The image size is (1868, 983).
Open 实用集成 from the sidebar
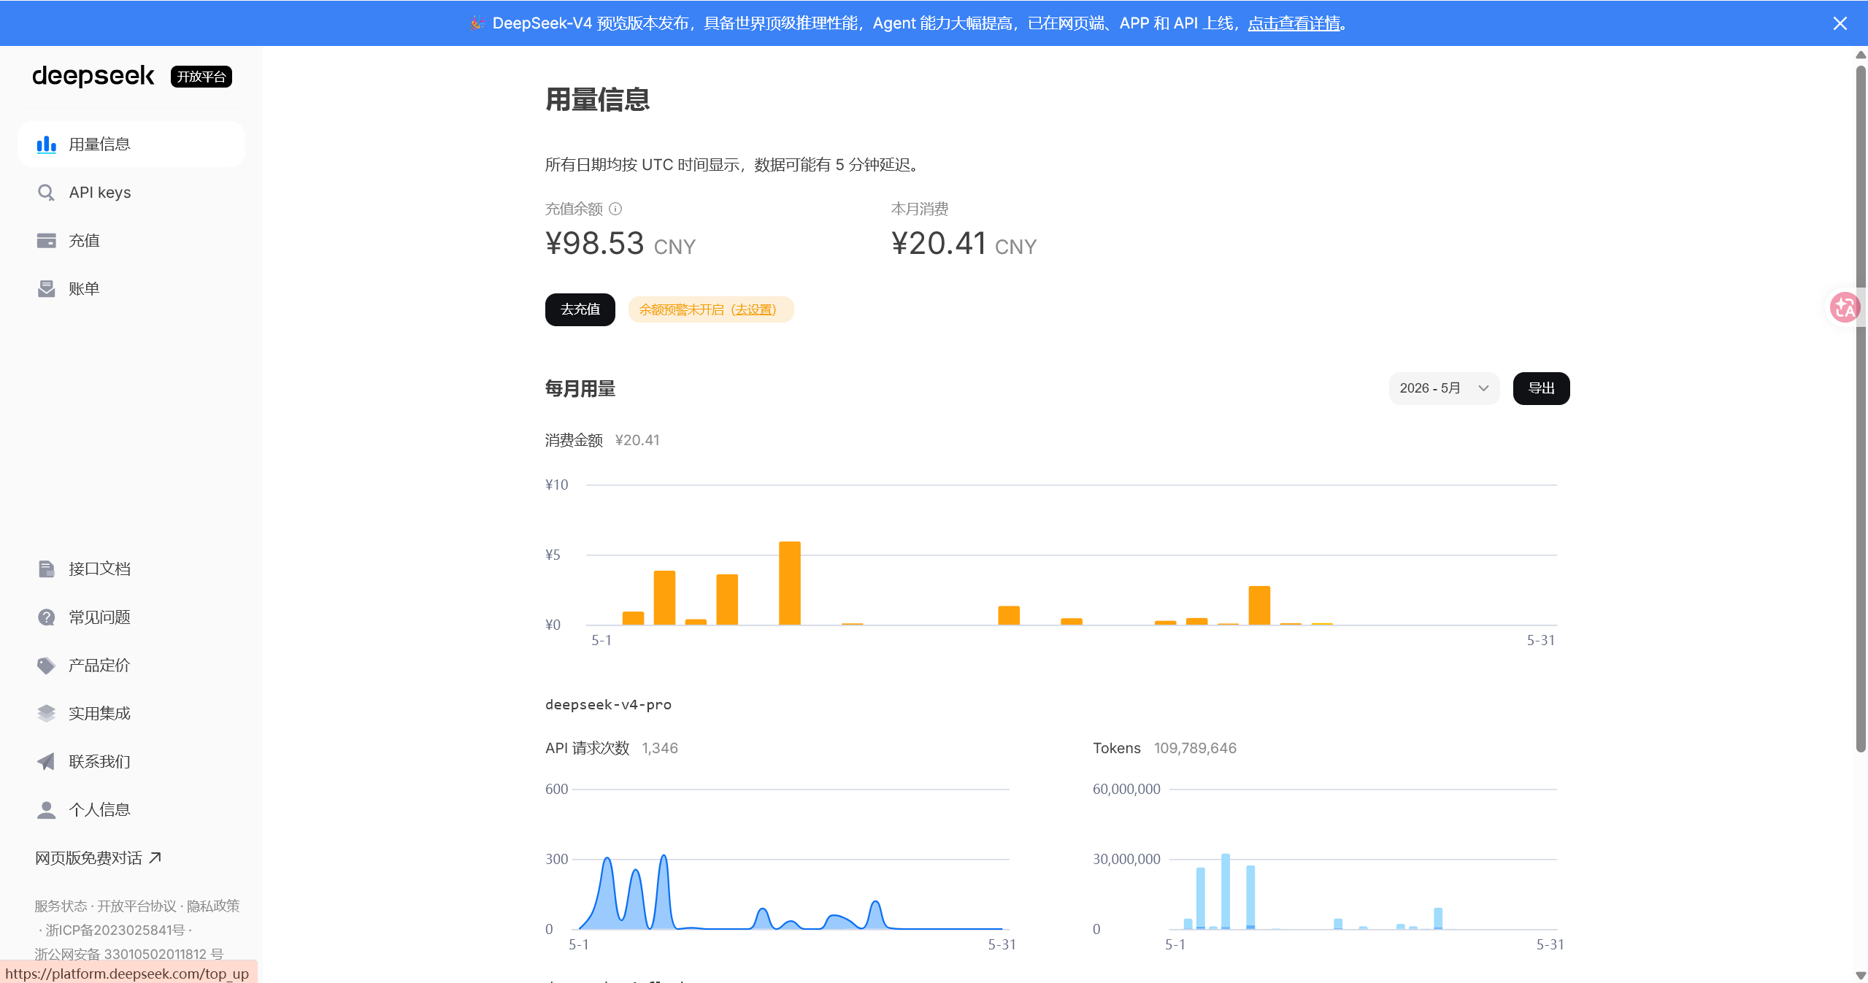(131, 714)
